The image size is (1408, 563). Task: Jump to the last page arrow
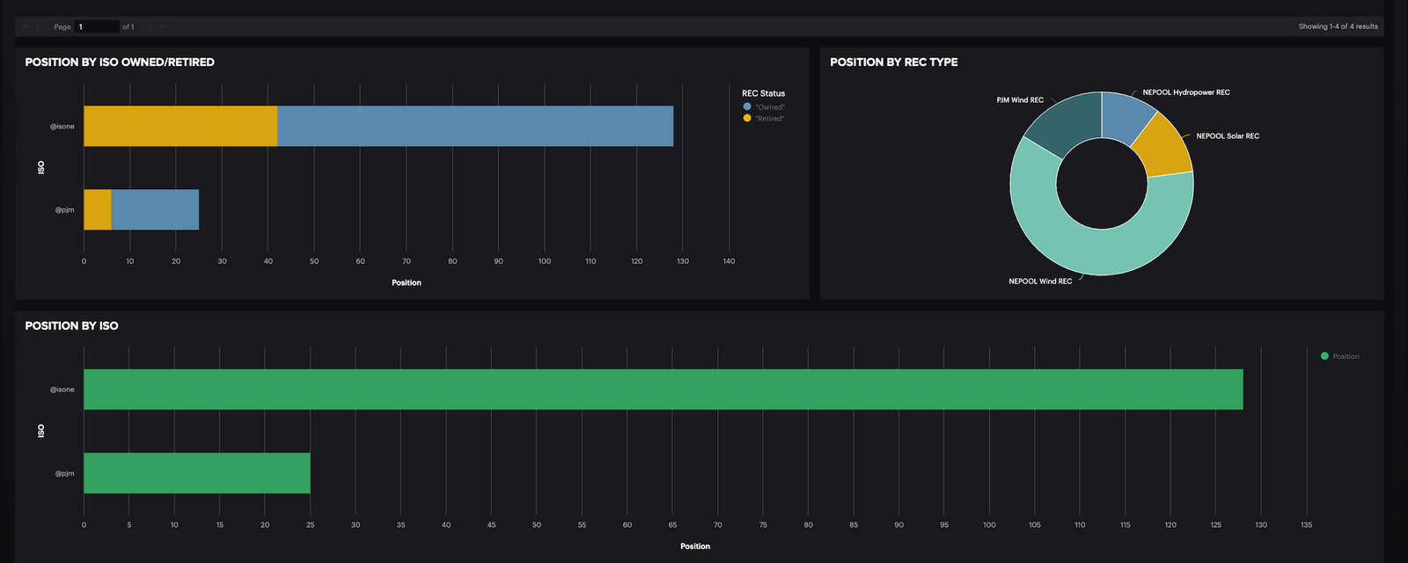pyautogui.click(x=164, y=26)
